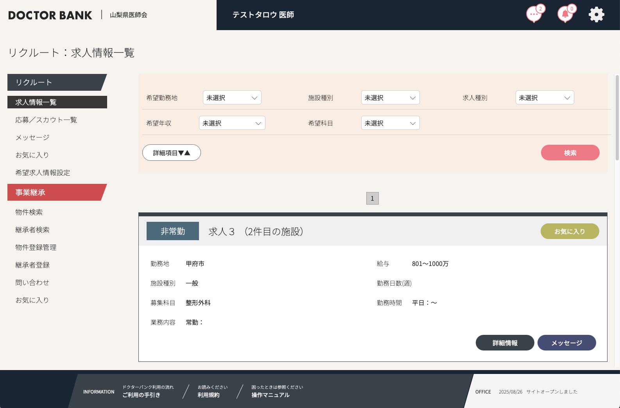Viewport: 620px width, 408px height.
Task: Add job listing to お気に入り
Action: point(570,232)
